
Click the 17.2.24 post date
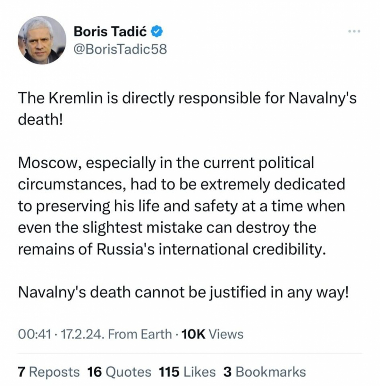[83, 335]
